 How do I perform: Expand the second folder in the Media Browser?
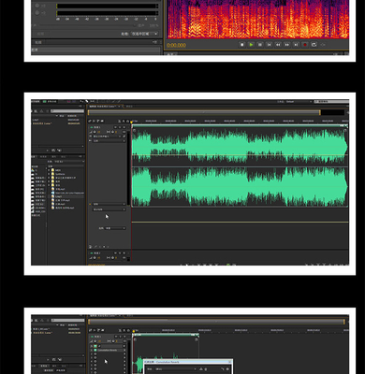point(49,174)
